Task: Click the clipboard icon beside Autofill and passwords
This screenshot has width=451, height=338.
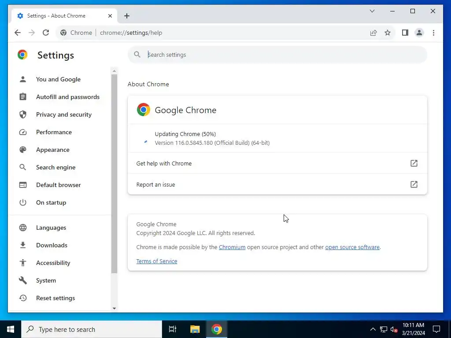Action: pyautogui.click(x=23, y=97)
